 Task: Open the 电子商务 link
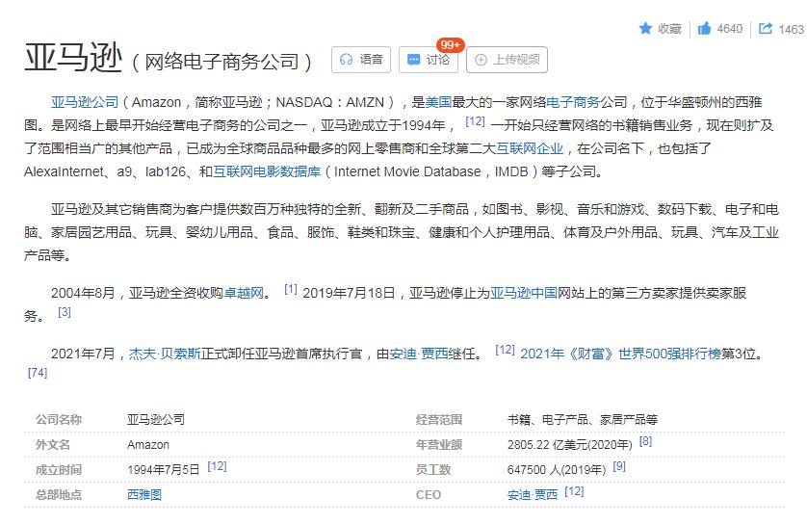tap(573, 102)
